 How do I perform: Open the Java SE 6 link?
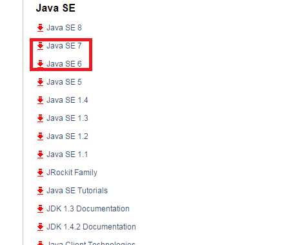pos(64,64)
